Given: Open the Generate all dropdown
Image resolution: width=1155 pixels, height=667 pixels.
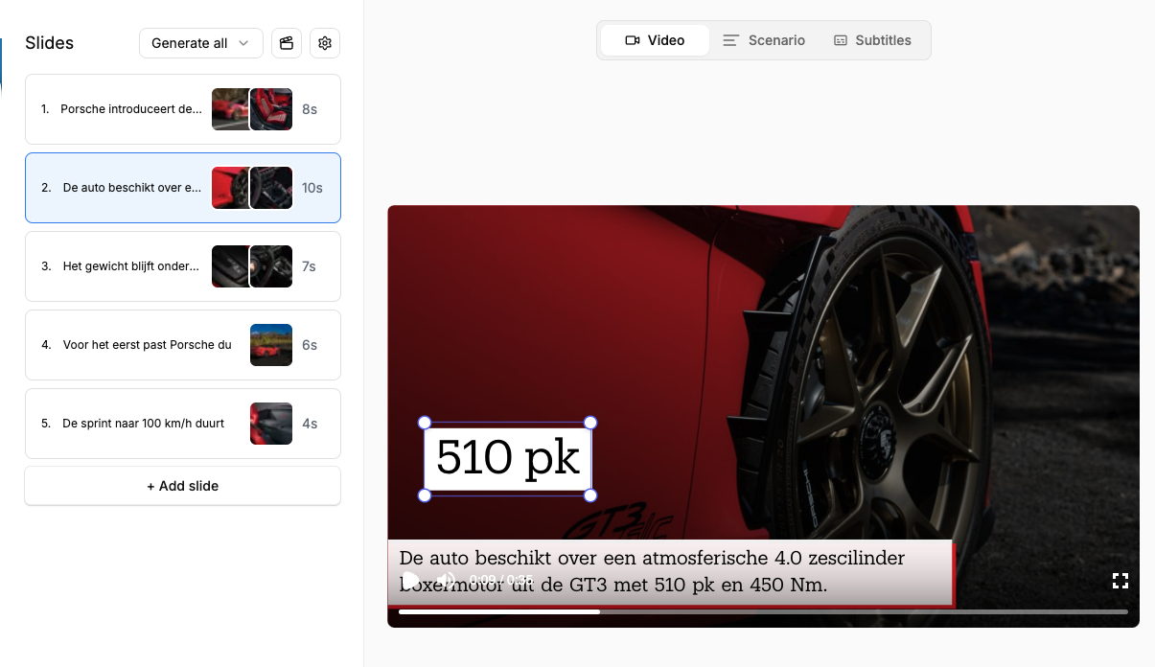Looking at the screenshot, I should 201,43.
